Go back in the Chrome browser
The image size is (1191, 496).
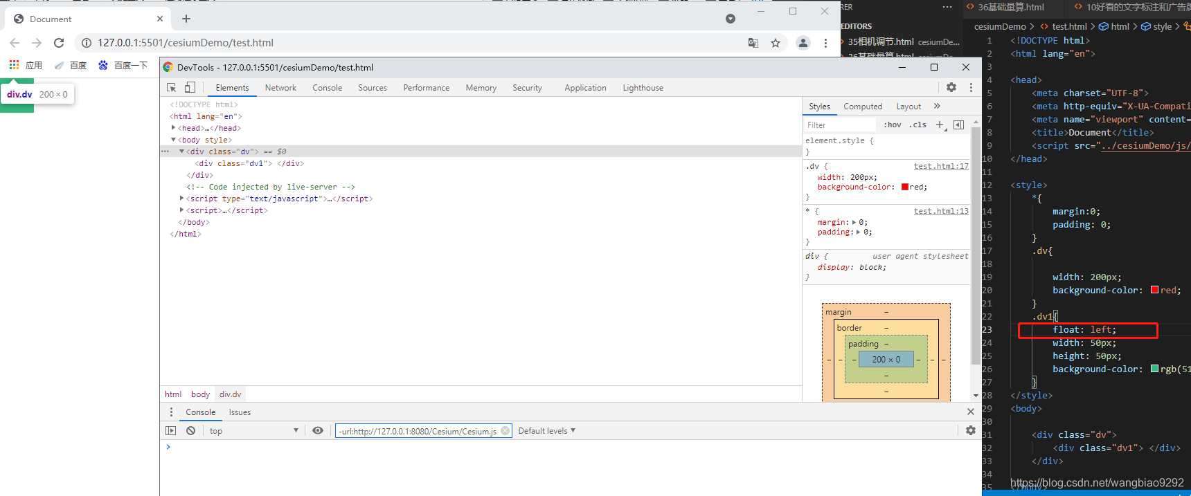tap(15, 43)
